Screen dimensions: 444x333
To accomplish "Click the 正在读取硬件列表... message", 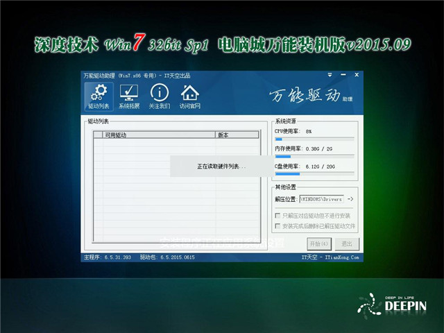I will tap(221, 166).
